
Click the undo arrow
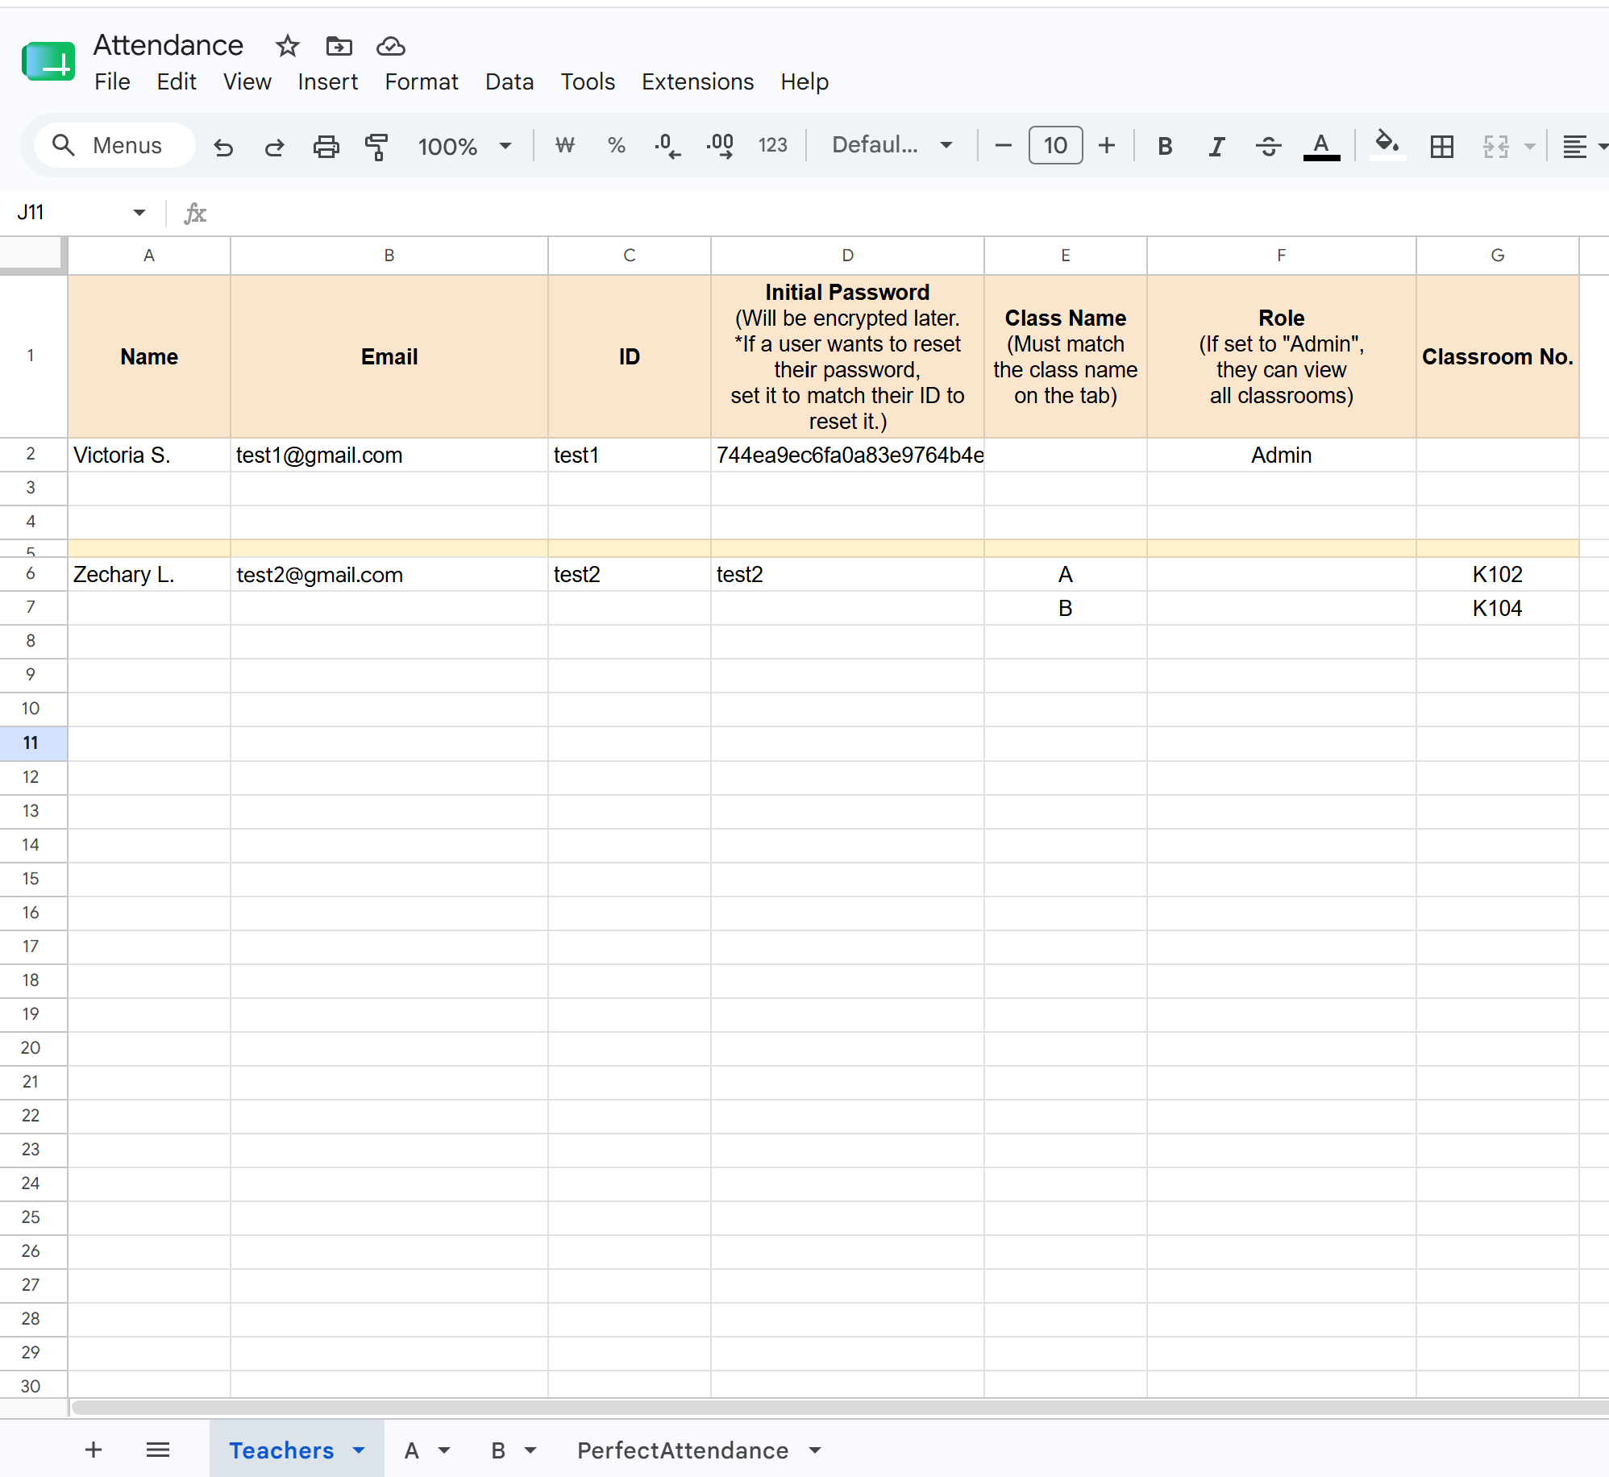[x=223, y=146]
